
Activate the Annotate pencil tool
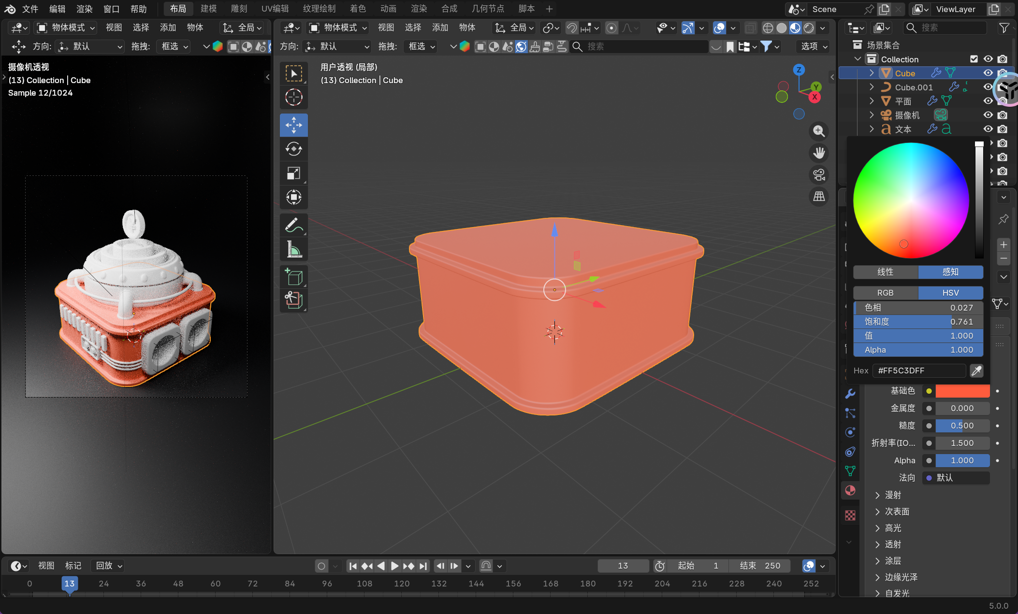293,225
